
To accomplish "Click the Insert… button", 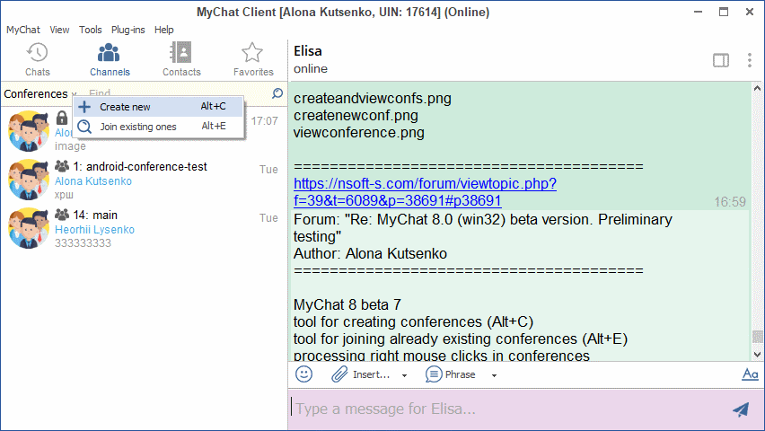I will 372,374.
